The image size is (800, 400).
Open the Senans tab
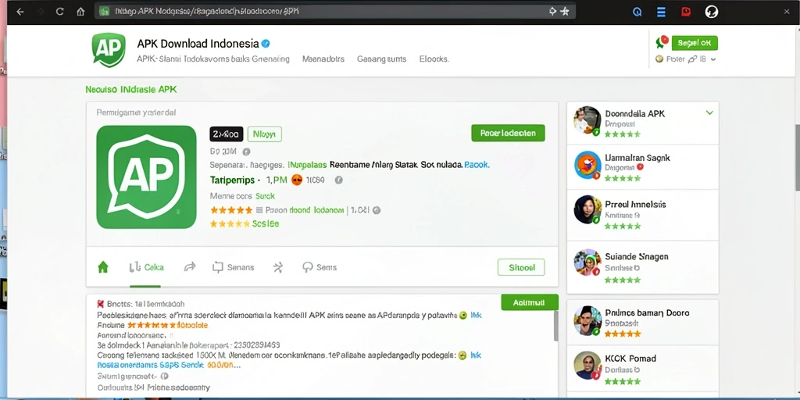click(233, 267)
